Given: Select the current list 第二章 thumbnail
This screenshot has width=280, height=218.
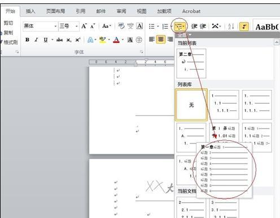Looking at the screenshot, I should coord(191,64).
